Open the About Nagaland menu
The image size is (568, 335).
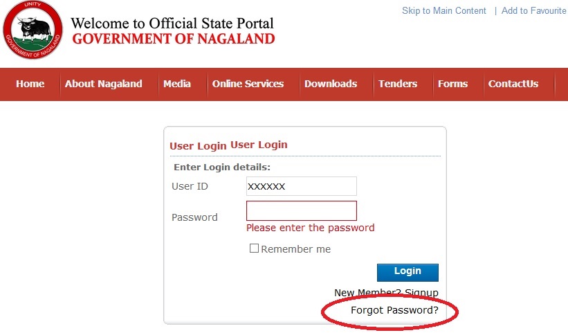tap(103, 84)
